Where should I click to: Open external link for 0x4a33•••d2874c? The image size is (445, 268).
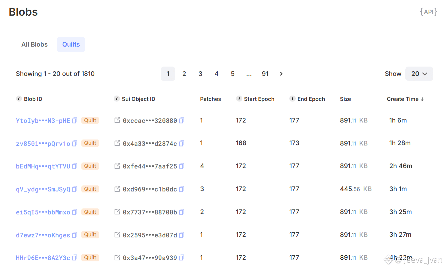[117, 143]
